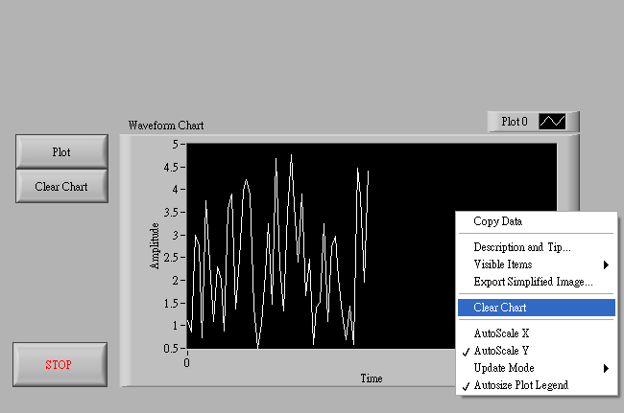This screenshot has width=624, height=413.
Task: Click the 5 maximum value on the Y scale
Action: tap(175, 144)
